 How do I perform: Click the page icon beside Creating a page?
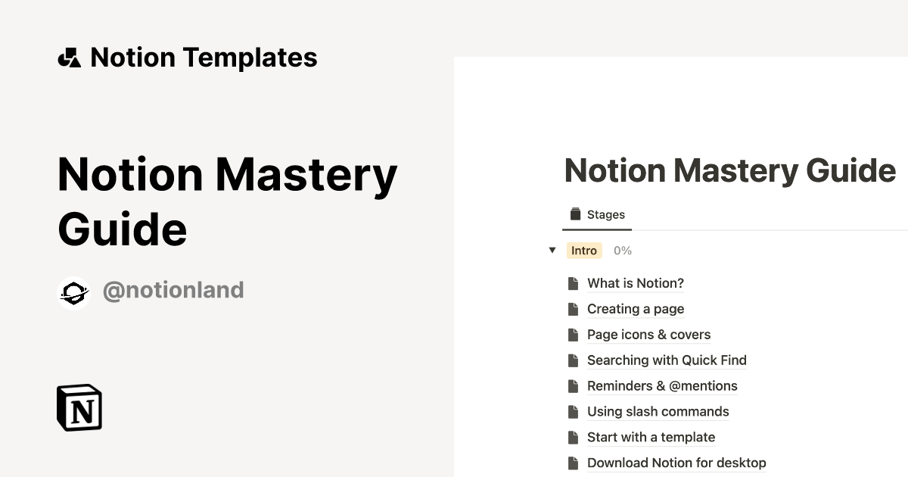click(574, 309)
